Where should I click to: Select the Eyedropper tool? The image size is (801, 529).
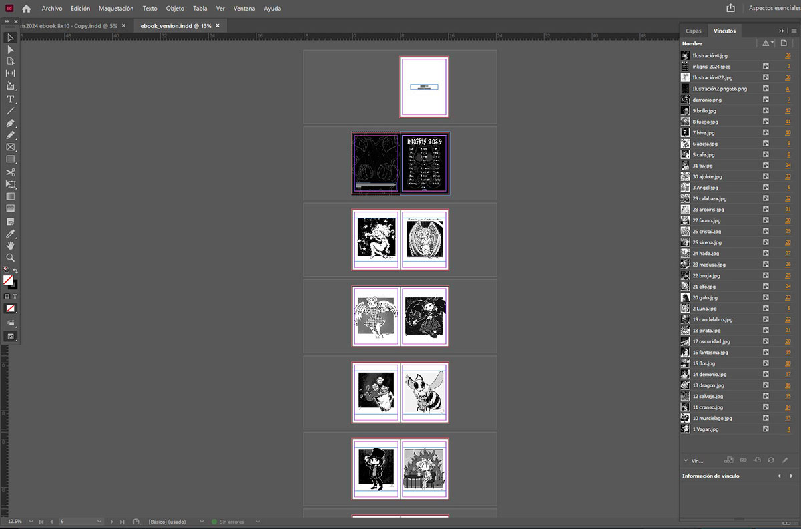click(x=11, y=234)
